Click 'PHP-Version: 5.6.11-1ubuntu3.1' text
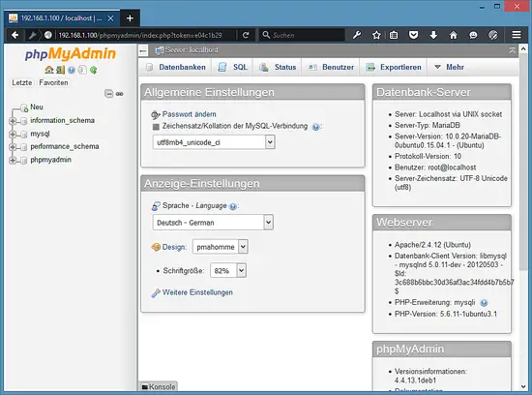532x395 pixels. [446, 315]
